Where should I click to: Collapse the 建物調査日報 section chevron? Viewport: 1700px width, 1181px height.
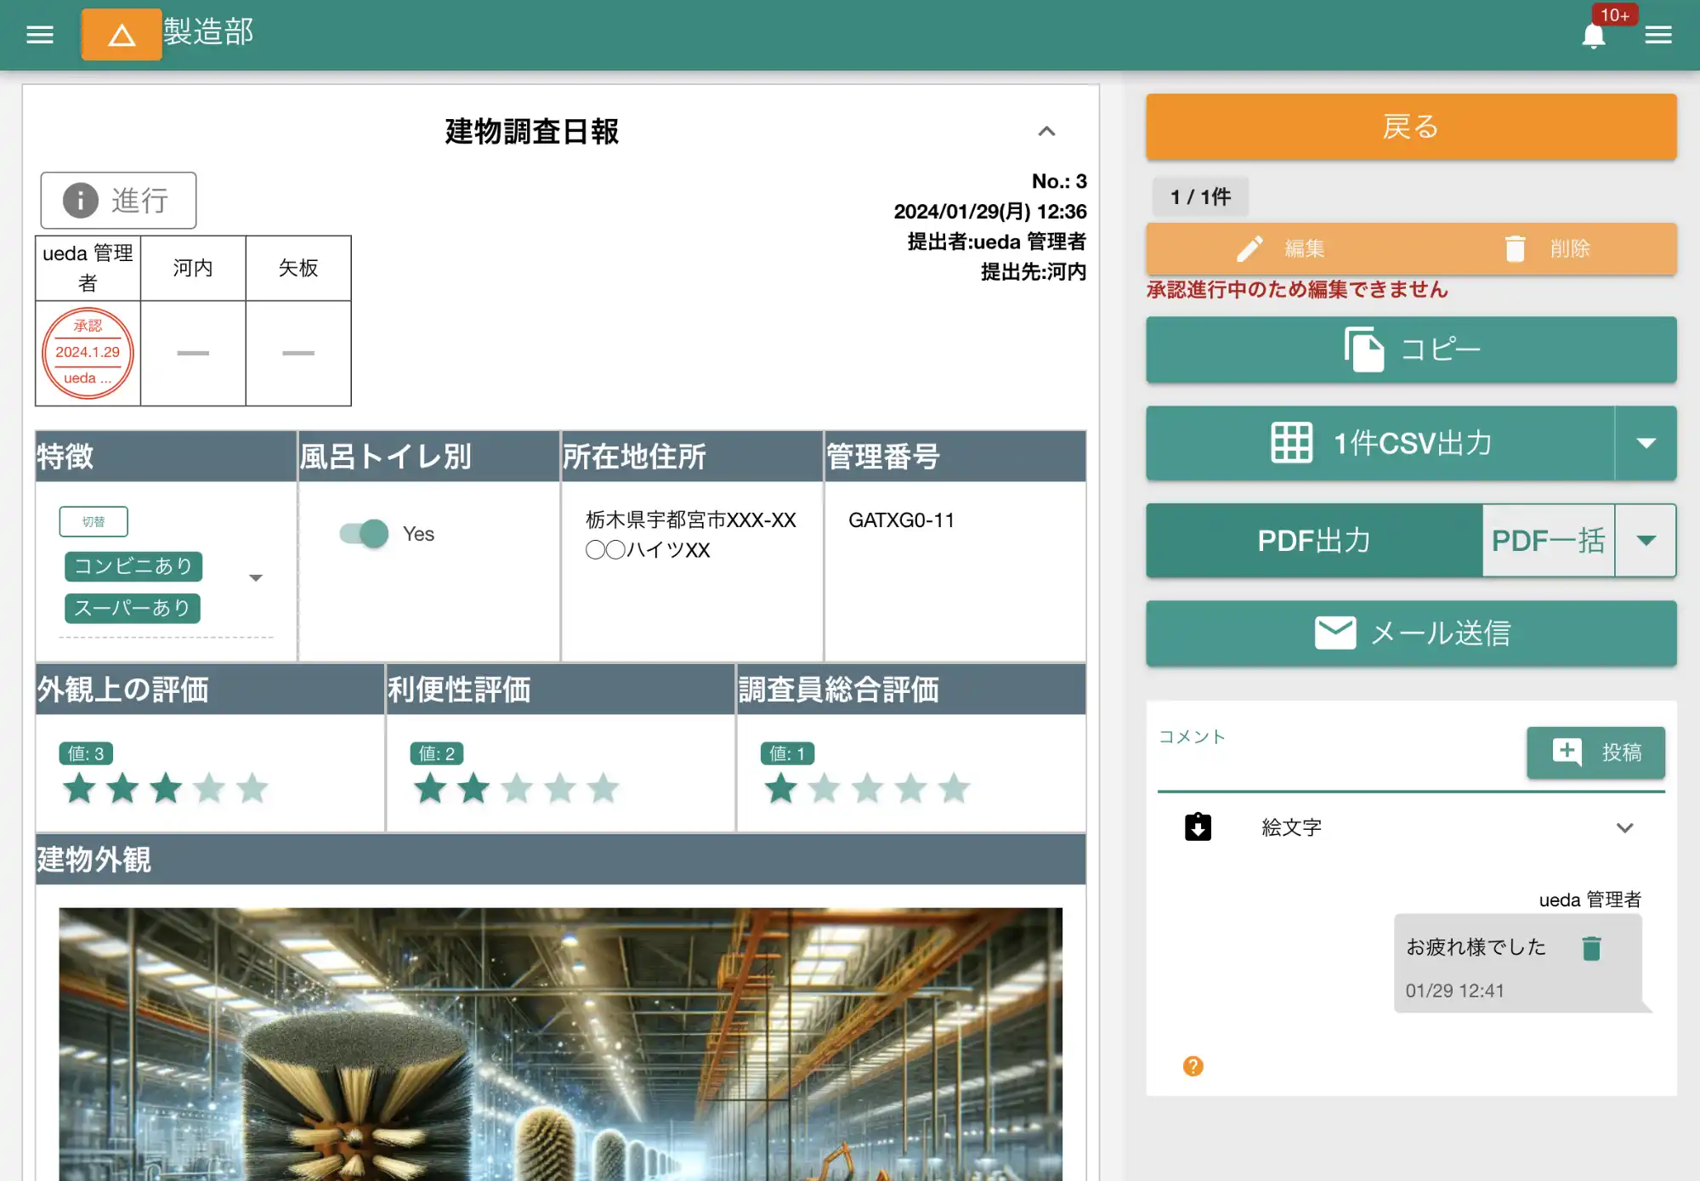pyautogui.click(x=1046, y=131)
